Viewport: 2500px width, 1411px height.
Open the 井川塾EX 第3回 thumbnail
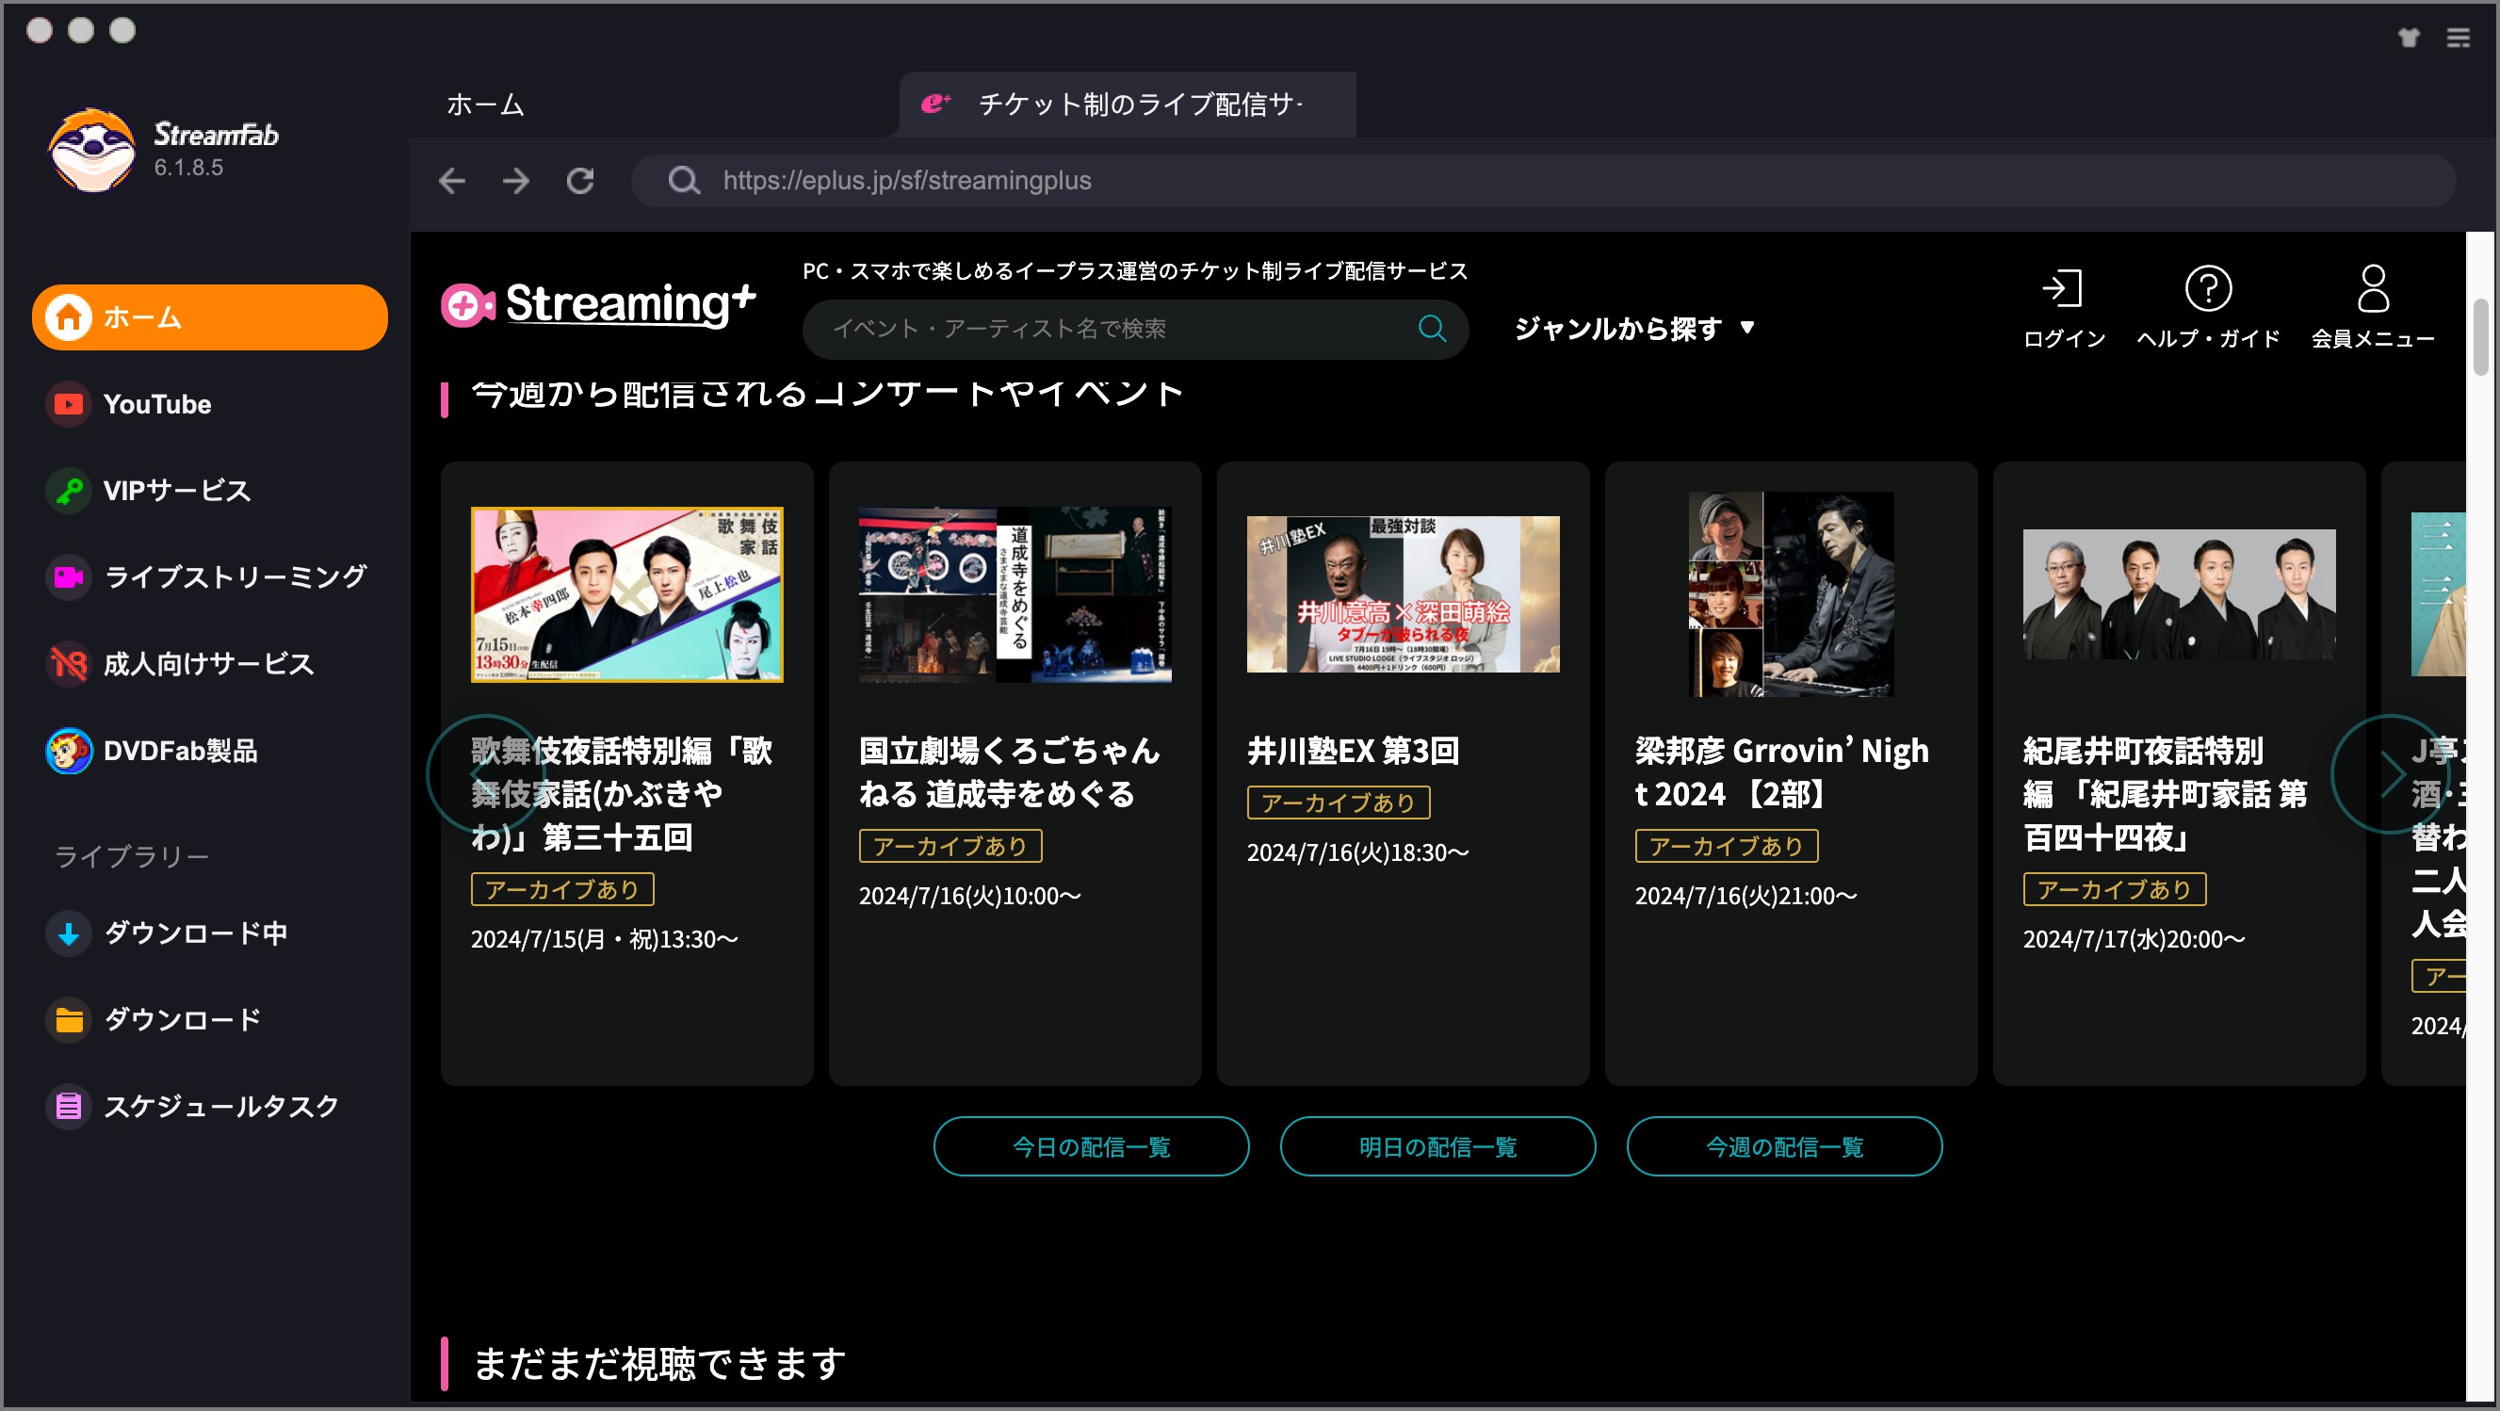point(1404,594)
